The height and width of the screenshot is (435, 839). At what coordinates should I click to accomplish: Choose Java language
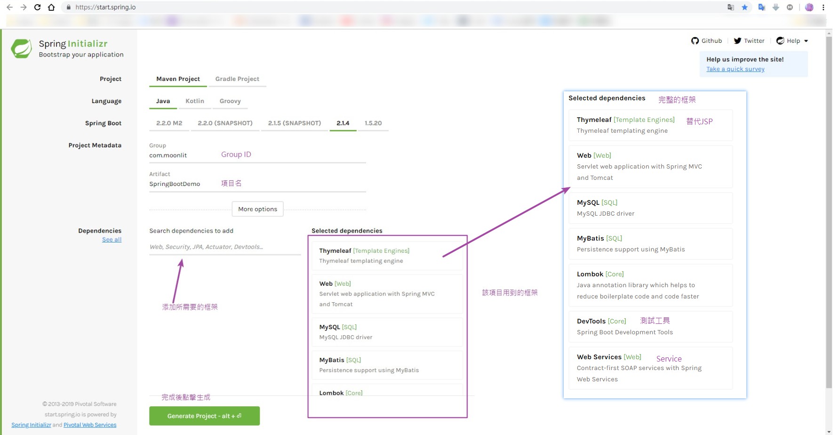tap(163, 101)
